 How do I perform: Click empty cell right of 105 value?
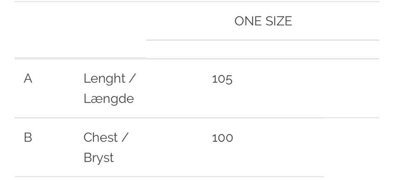point(308,88)
